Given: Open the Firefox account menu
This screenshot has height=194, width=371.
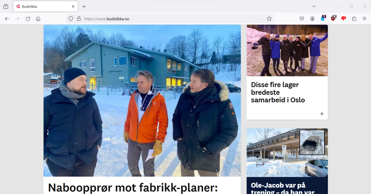Looking at the screenshot, I should point(312,19).
